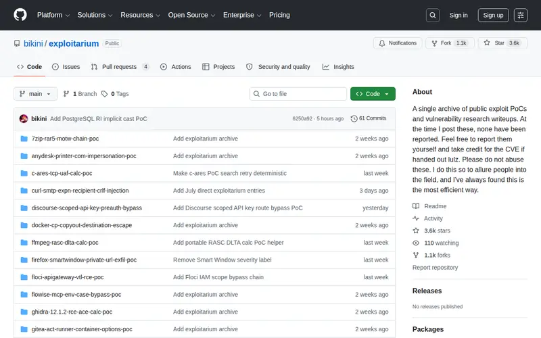
Task: Click the Sign up button
Action: (x=493, y=15)
